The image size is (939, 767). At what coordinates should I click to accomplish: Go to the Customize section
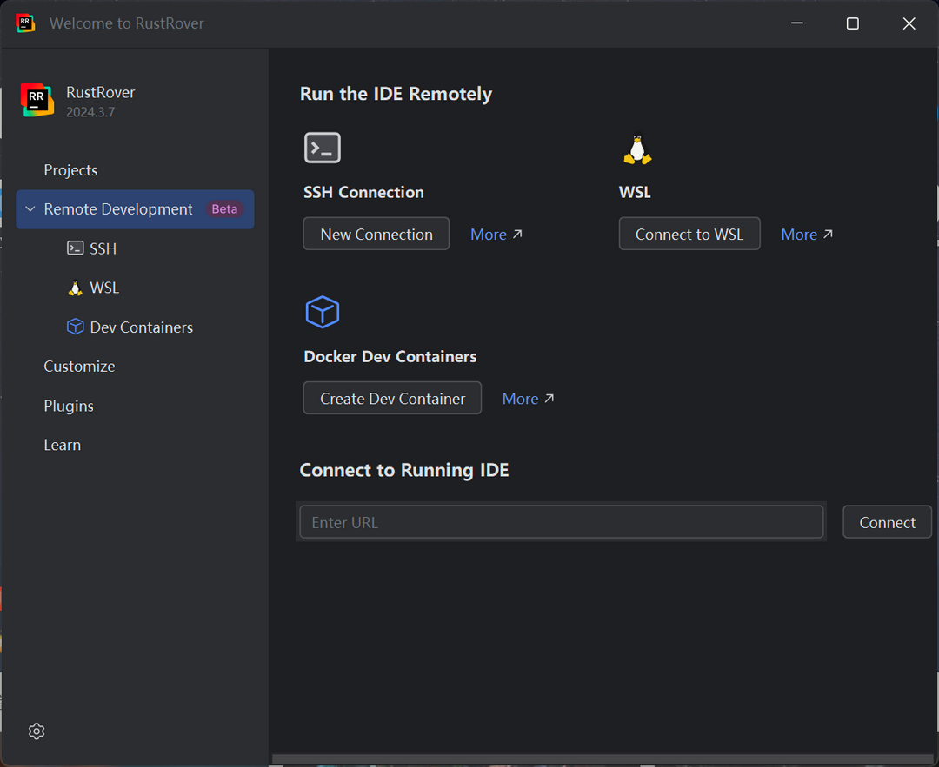[79, 367]
